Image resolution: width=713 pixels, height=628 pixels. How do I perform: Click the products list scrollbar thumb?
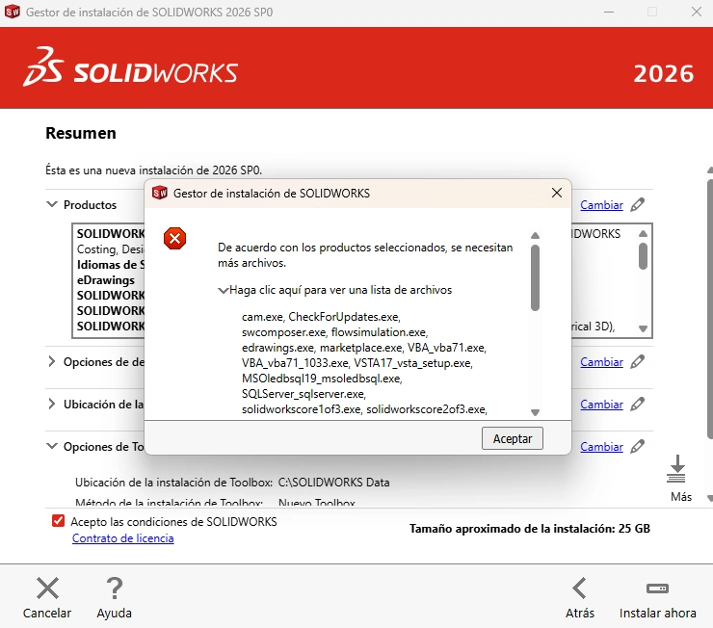tap(643, 256)
